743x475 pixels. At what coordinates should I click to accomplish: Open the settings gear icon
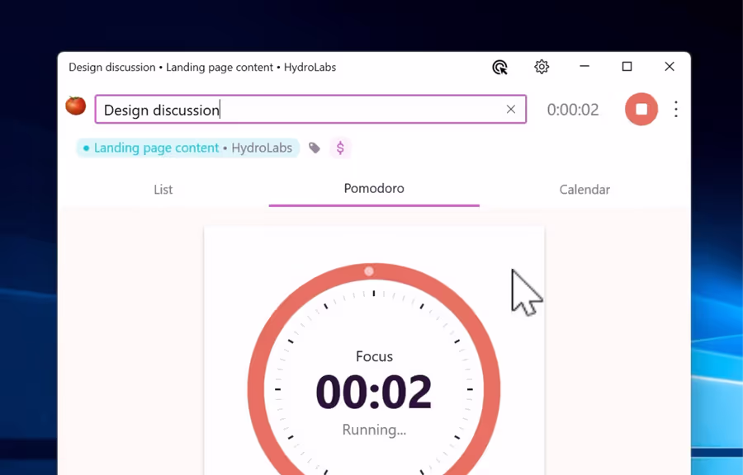coord(542,67)
